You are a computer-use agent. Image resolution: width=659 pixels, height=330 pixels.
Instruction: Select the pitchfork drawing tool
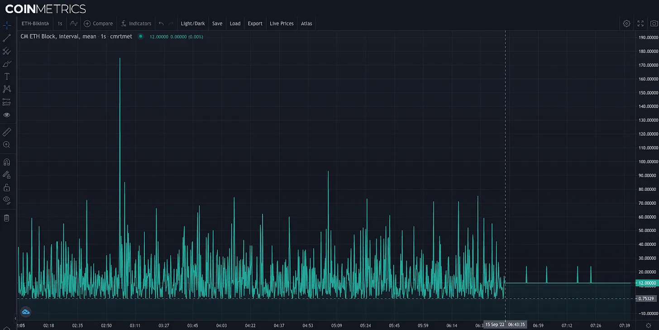(x=7, y=51)
